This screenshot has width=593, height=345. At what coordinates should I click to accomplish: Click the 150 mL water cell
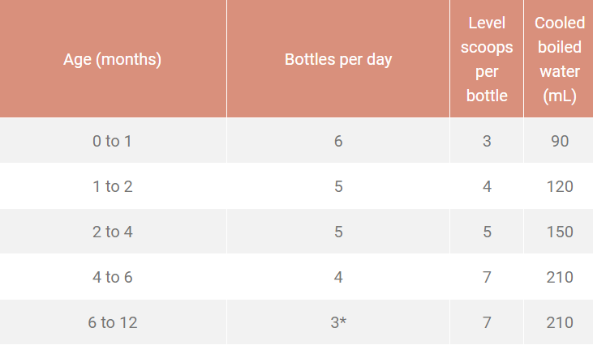[559, 232]
